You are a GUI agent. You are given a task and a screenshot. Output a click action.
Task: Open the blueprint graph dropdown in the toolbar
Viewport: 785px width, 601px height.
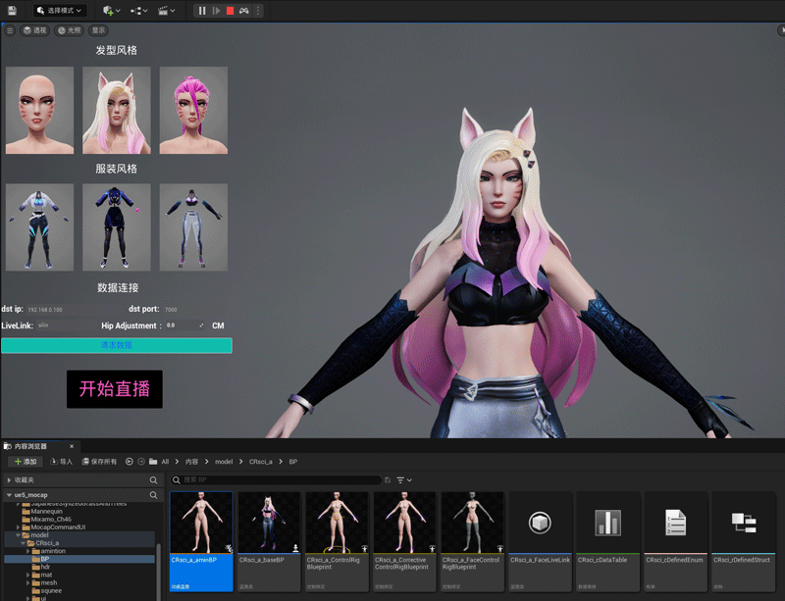[x=138, y=10]
